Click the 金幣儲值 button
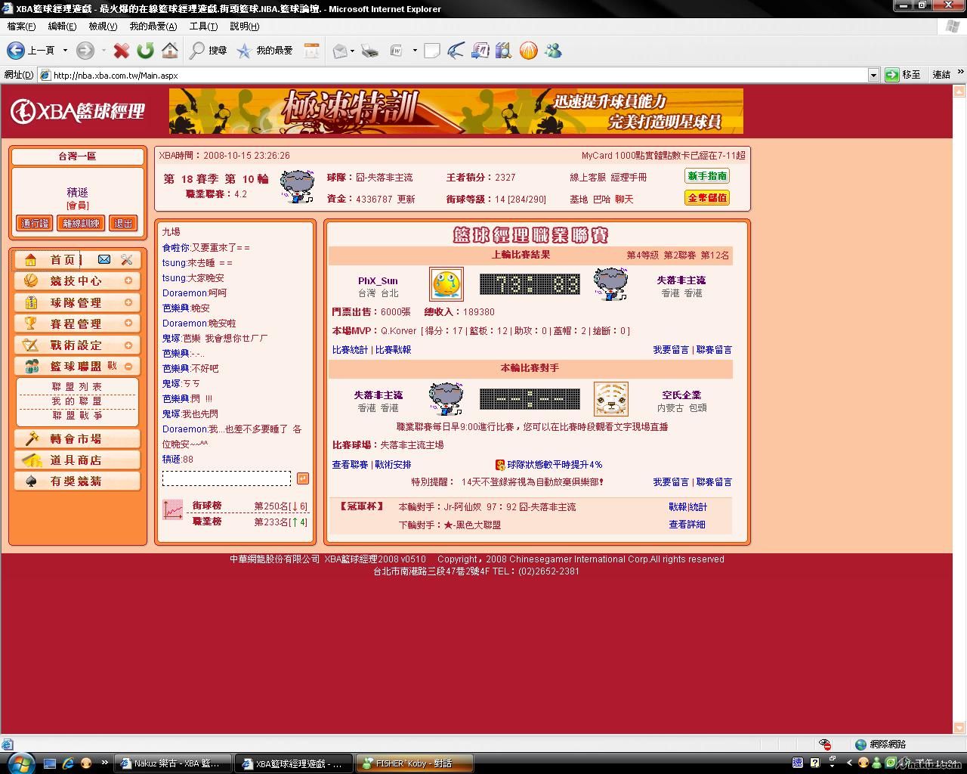The image size is (967, 774). coord(707,198)
